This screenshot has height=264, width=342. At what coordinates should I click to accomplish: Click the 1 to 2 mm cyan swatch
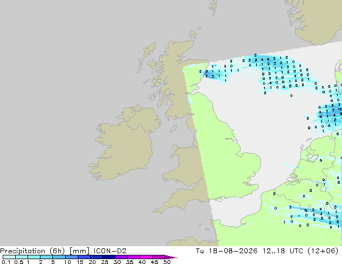tap(34, 257)
